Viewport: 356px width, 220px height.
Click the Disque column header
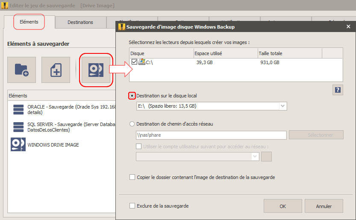click(162, 53)
